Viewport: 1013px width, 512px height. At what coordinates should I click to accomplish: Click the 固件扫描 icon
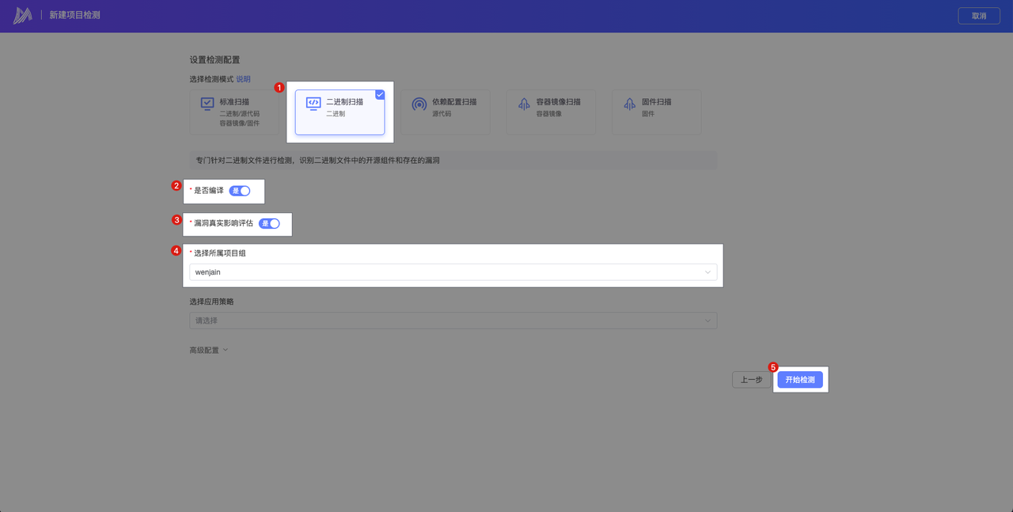tap(629, 104)
